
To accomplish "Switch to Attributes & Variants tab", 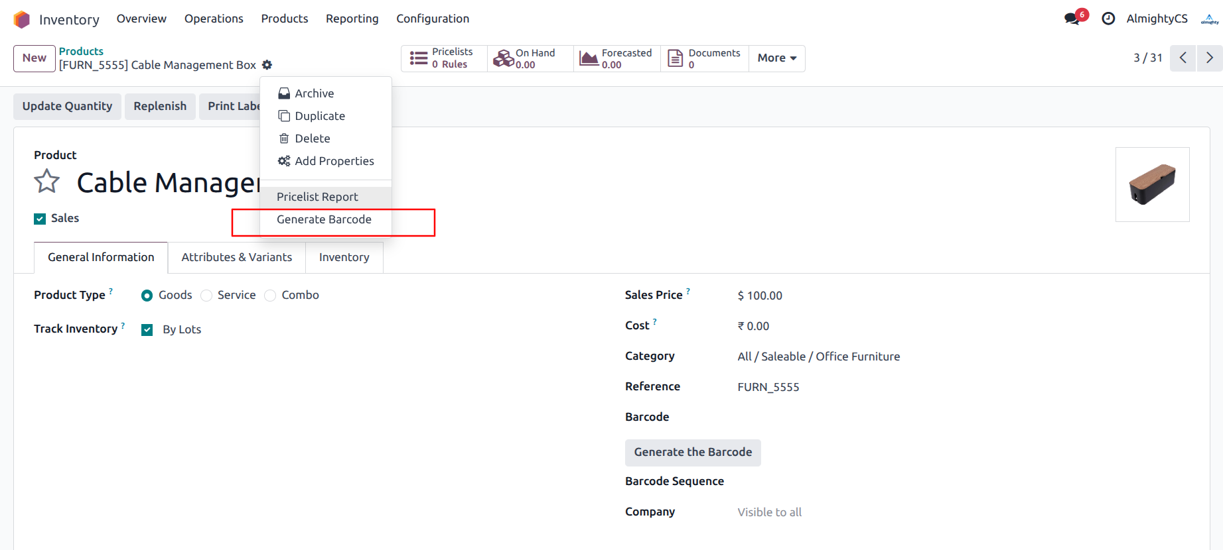I will click(x=236, y=257).
